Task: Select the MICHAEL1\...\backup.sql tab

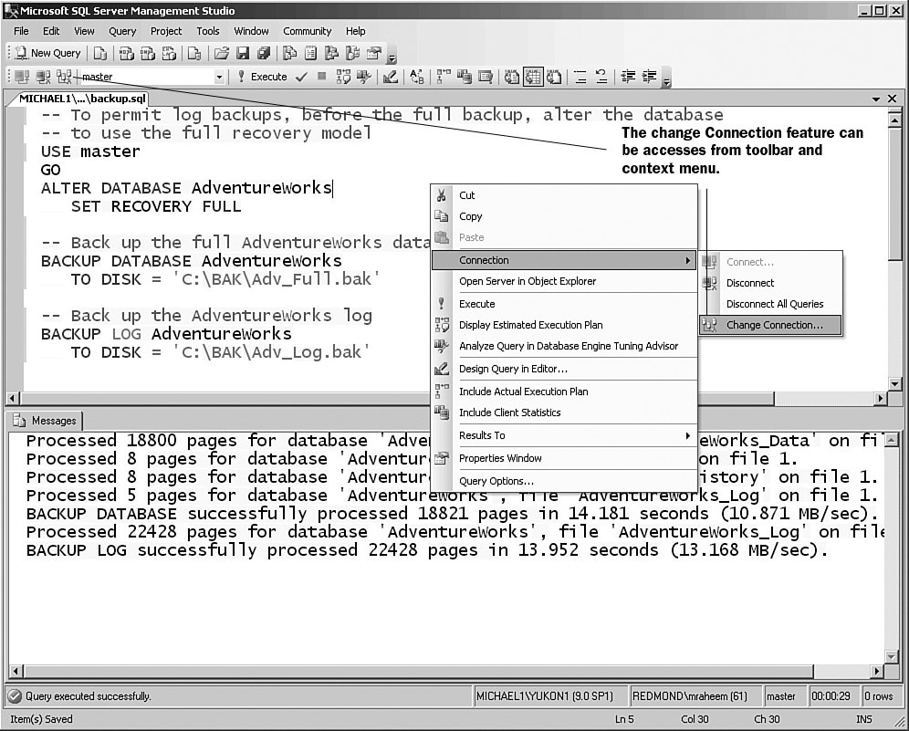Action: click(82, 98)
